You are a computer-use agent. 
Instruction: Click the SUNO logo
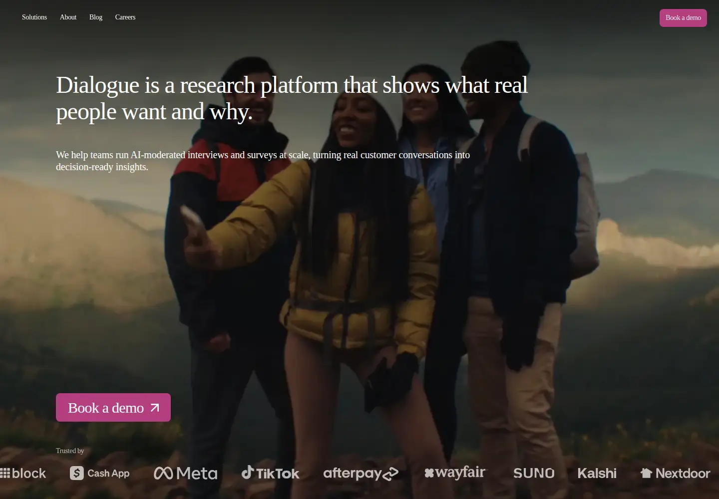coord(534,473)
